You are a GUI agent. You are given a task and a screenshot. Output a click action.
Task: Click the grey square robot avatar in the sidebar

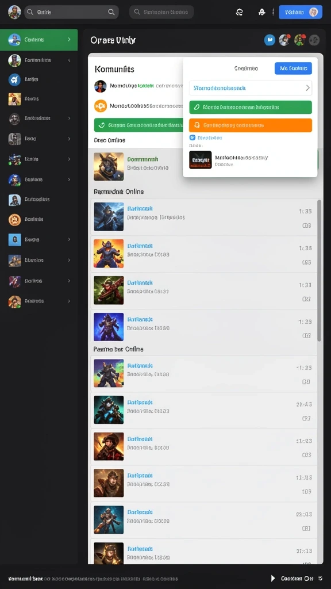tap(14, 139)
